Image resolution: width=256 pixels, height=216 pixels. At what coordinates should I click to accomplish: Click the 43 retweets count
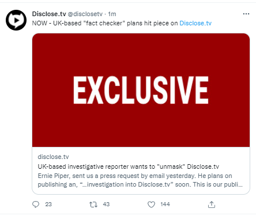(106, 204)
